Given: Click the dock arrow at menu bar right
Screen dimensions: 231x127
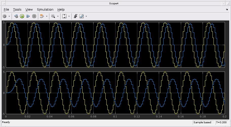Looking at the screenshot, I should [227, 10].
